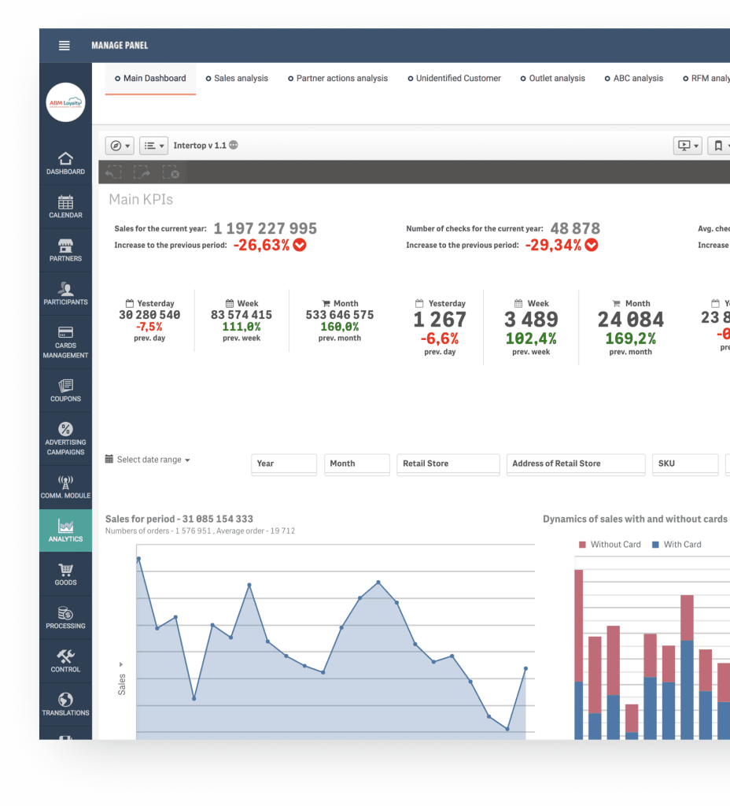Open the compass navigation dropdown
This screenshot has width=730, height=806.
click(x=120, y=146)
